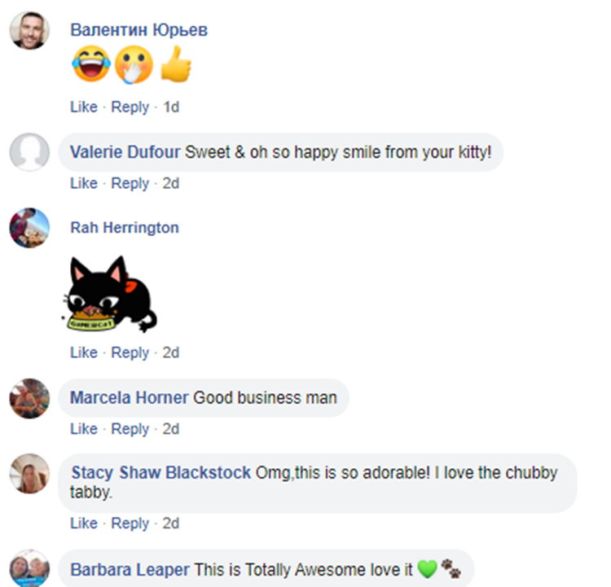The width and height of the screenshot is (611, 587).
Task: Open Stacy Shaw Blackstock's name link
Action: [160, 472]
